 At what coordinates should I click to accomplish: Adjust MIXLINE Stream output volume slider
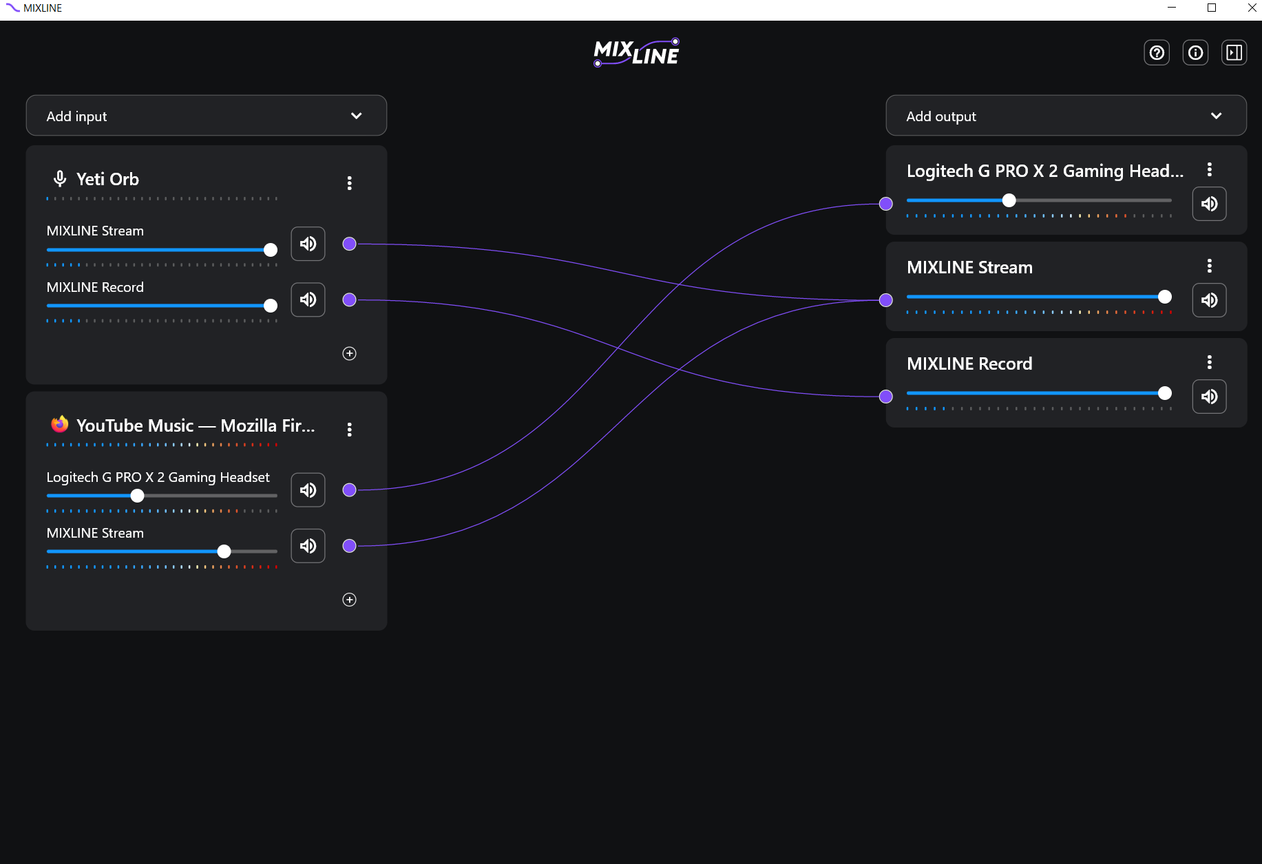coord(1039,297)
